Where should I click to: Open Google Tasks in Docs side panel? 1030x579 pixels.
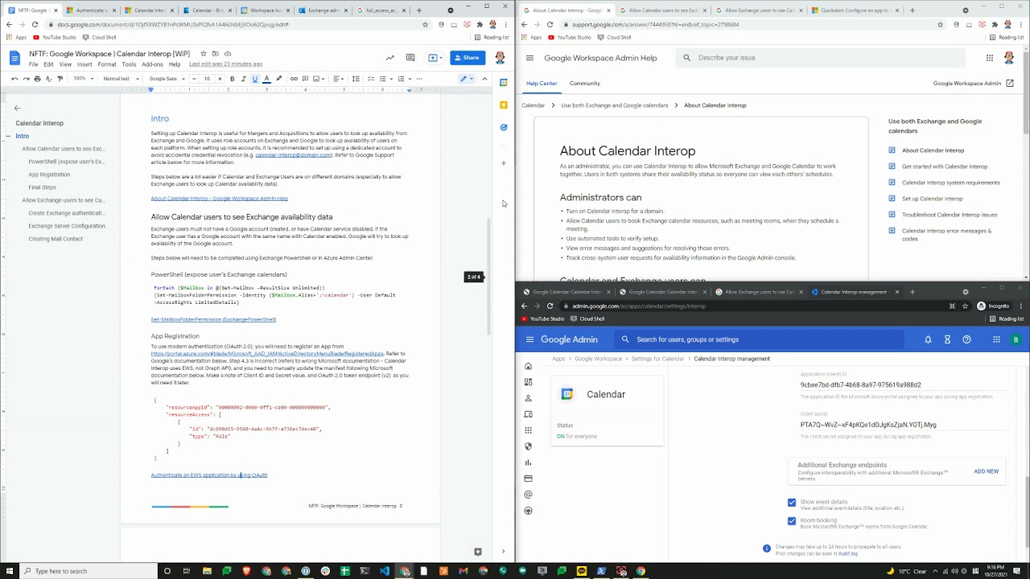(504, 127)
